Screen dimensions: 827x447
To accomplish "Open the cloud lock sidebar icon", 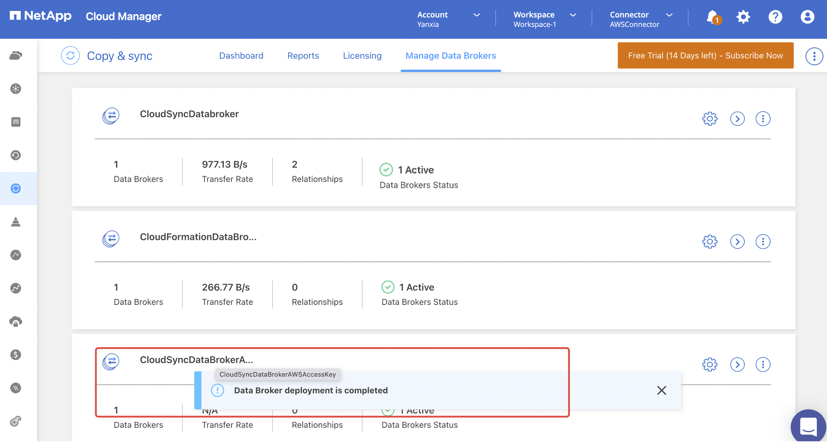I will coord(16,322).
